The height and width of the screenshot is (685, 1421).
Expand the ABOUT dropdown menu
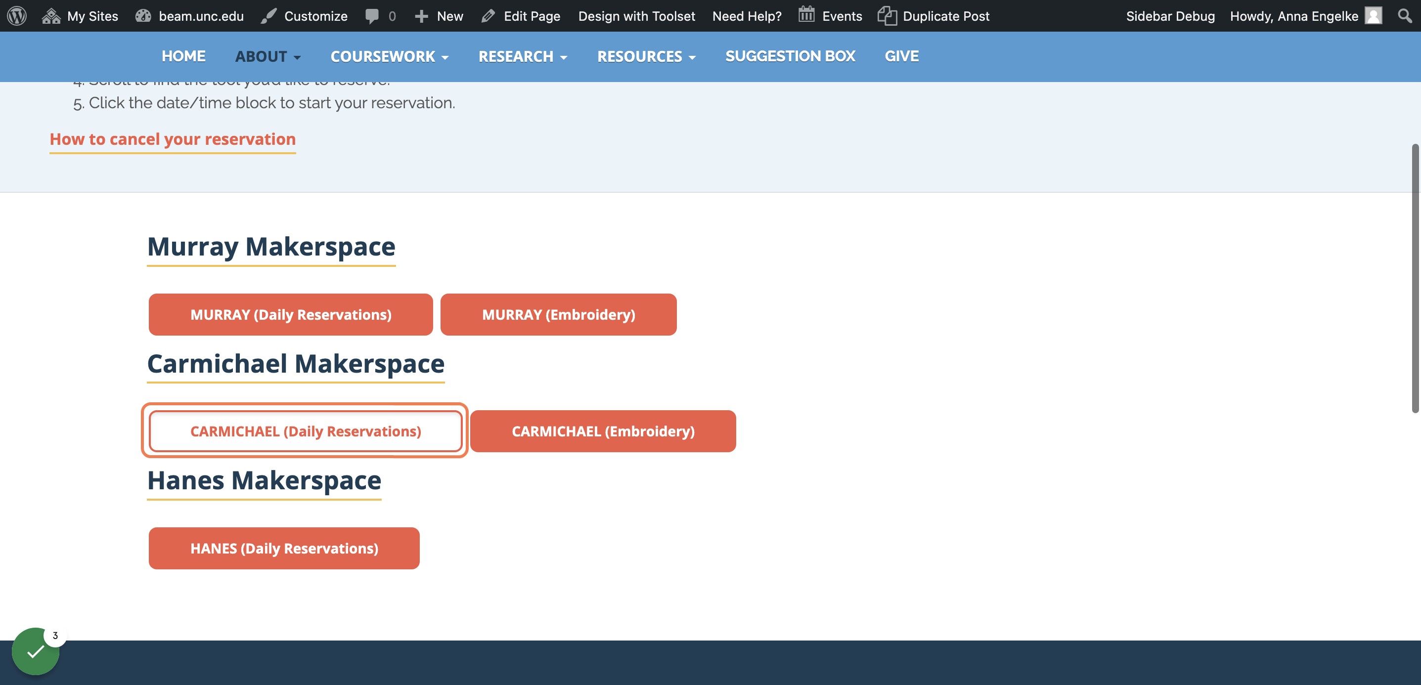click(267, 56)
